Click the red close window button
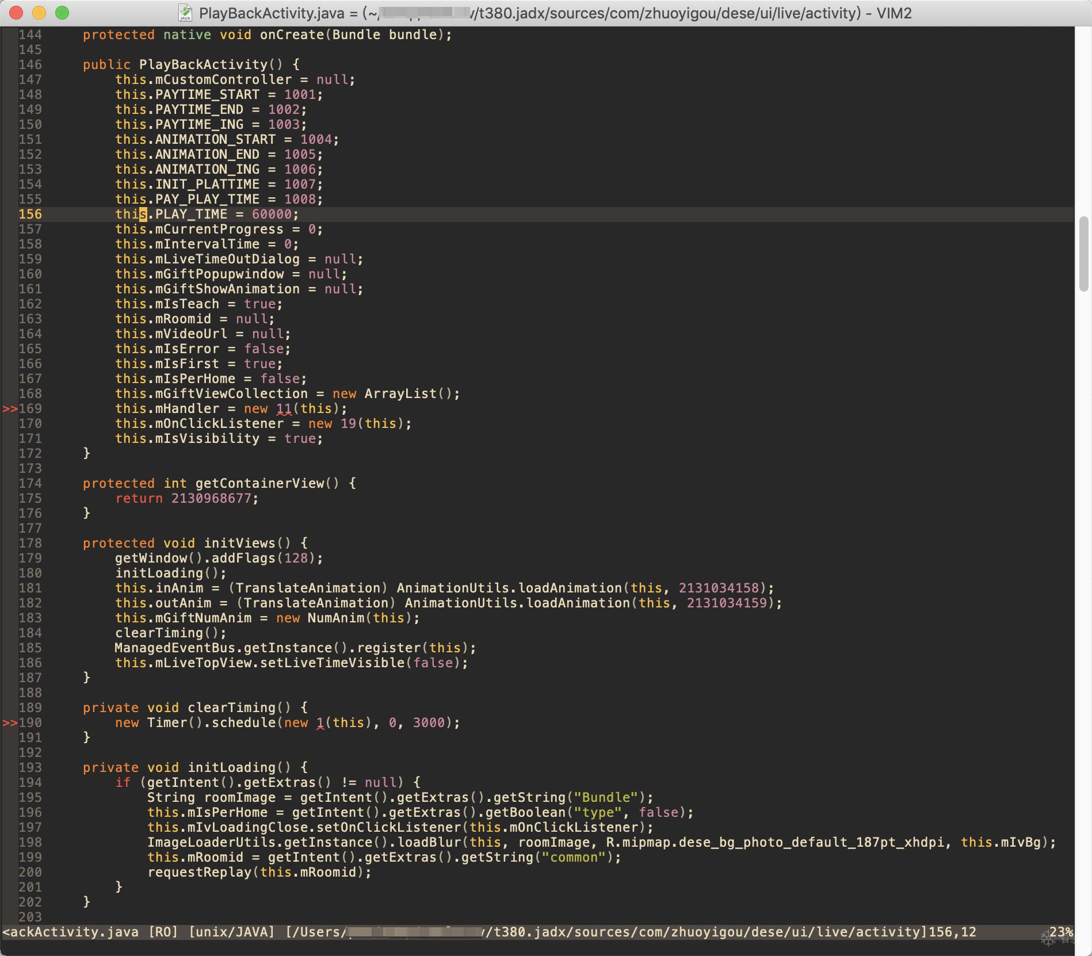 coord(16,13)
